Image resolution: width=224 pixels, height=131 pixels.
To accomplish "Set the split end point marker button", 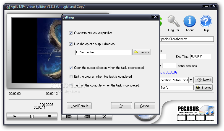I will click(x=87, y=117).
